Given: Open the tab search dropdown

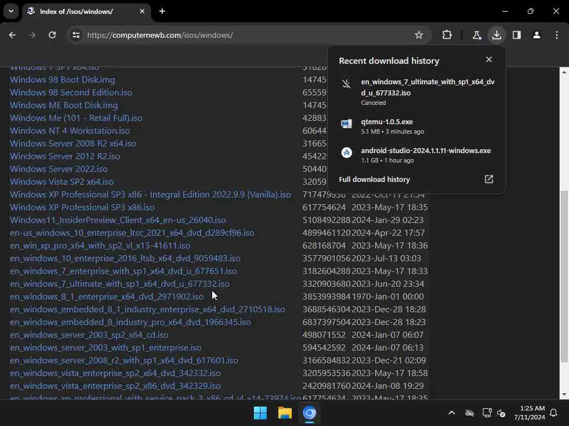Looking at the screenshot, I should 11,11.
